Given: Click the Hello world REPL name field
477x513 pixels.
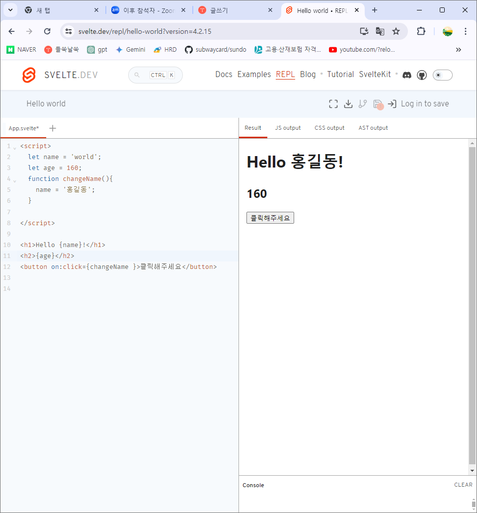Looking at the screenshot, I should point(46,104).
